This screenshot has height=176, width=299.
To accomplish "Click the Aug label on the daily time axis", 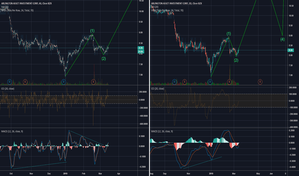I will (x=152, y=173).
